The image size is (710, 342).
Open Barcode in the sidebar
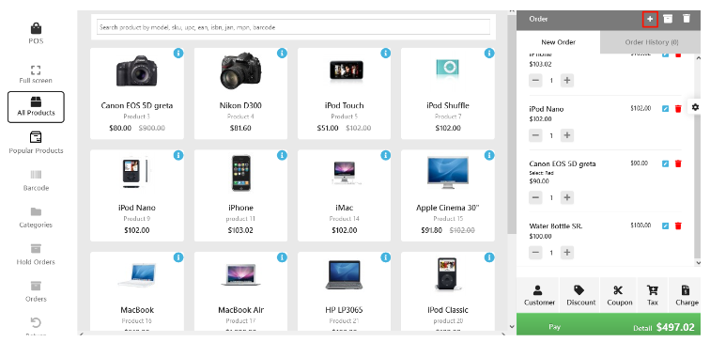tap(36, 180)
